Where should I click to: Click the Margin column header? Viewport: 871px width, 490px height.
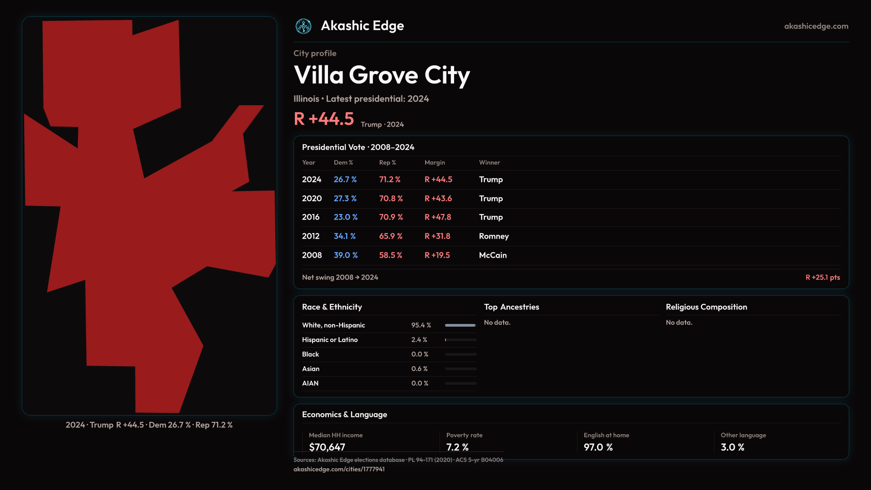(x=435, y=162)
